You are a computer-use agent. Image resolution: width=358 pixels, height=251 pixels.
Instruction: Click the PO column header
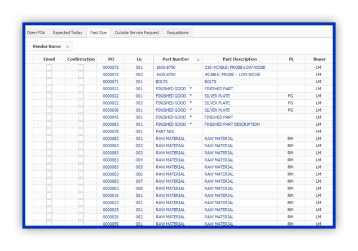pos(111,59)
